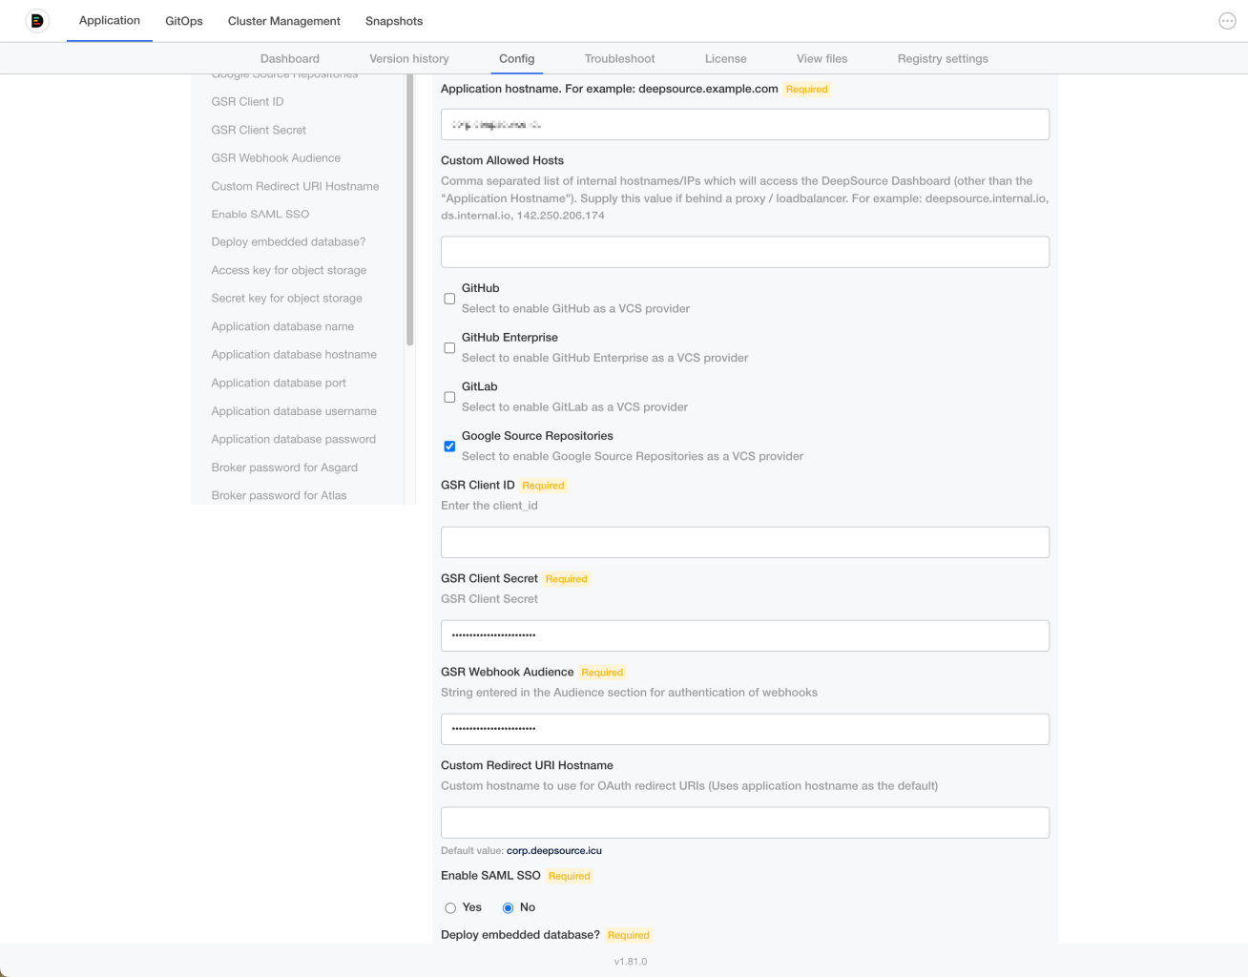
Task: Jump to Broker password for Atlas
Action: (279, 495)
